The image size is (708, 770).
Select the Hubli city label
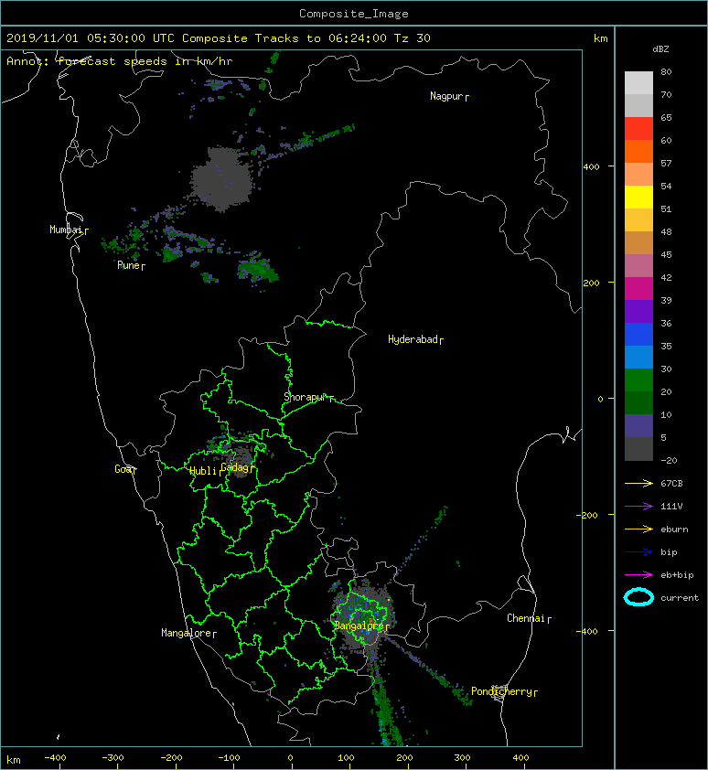coord(203,471)
